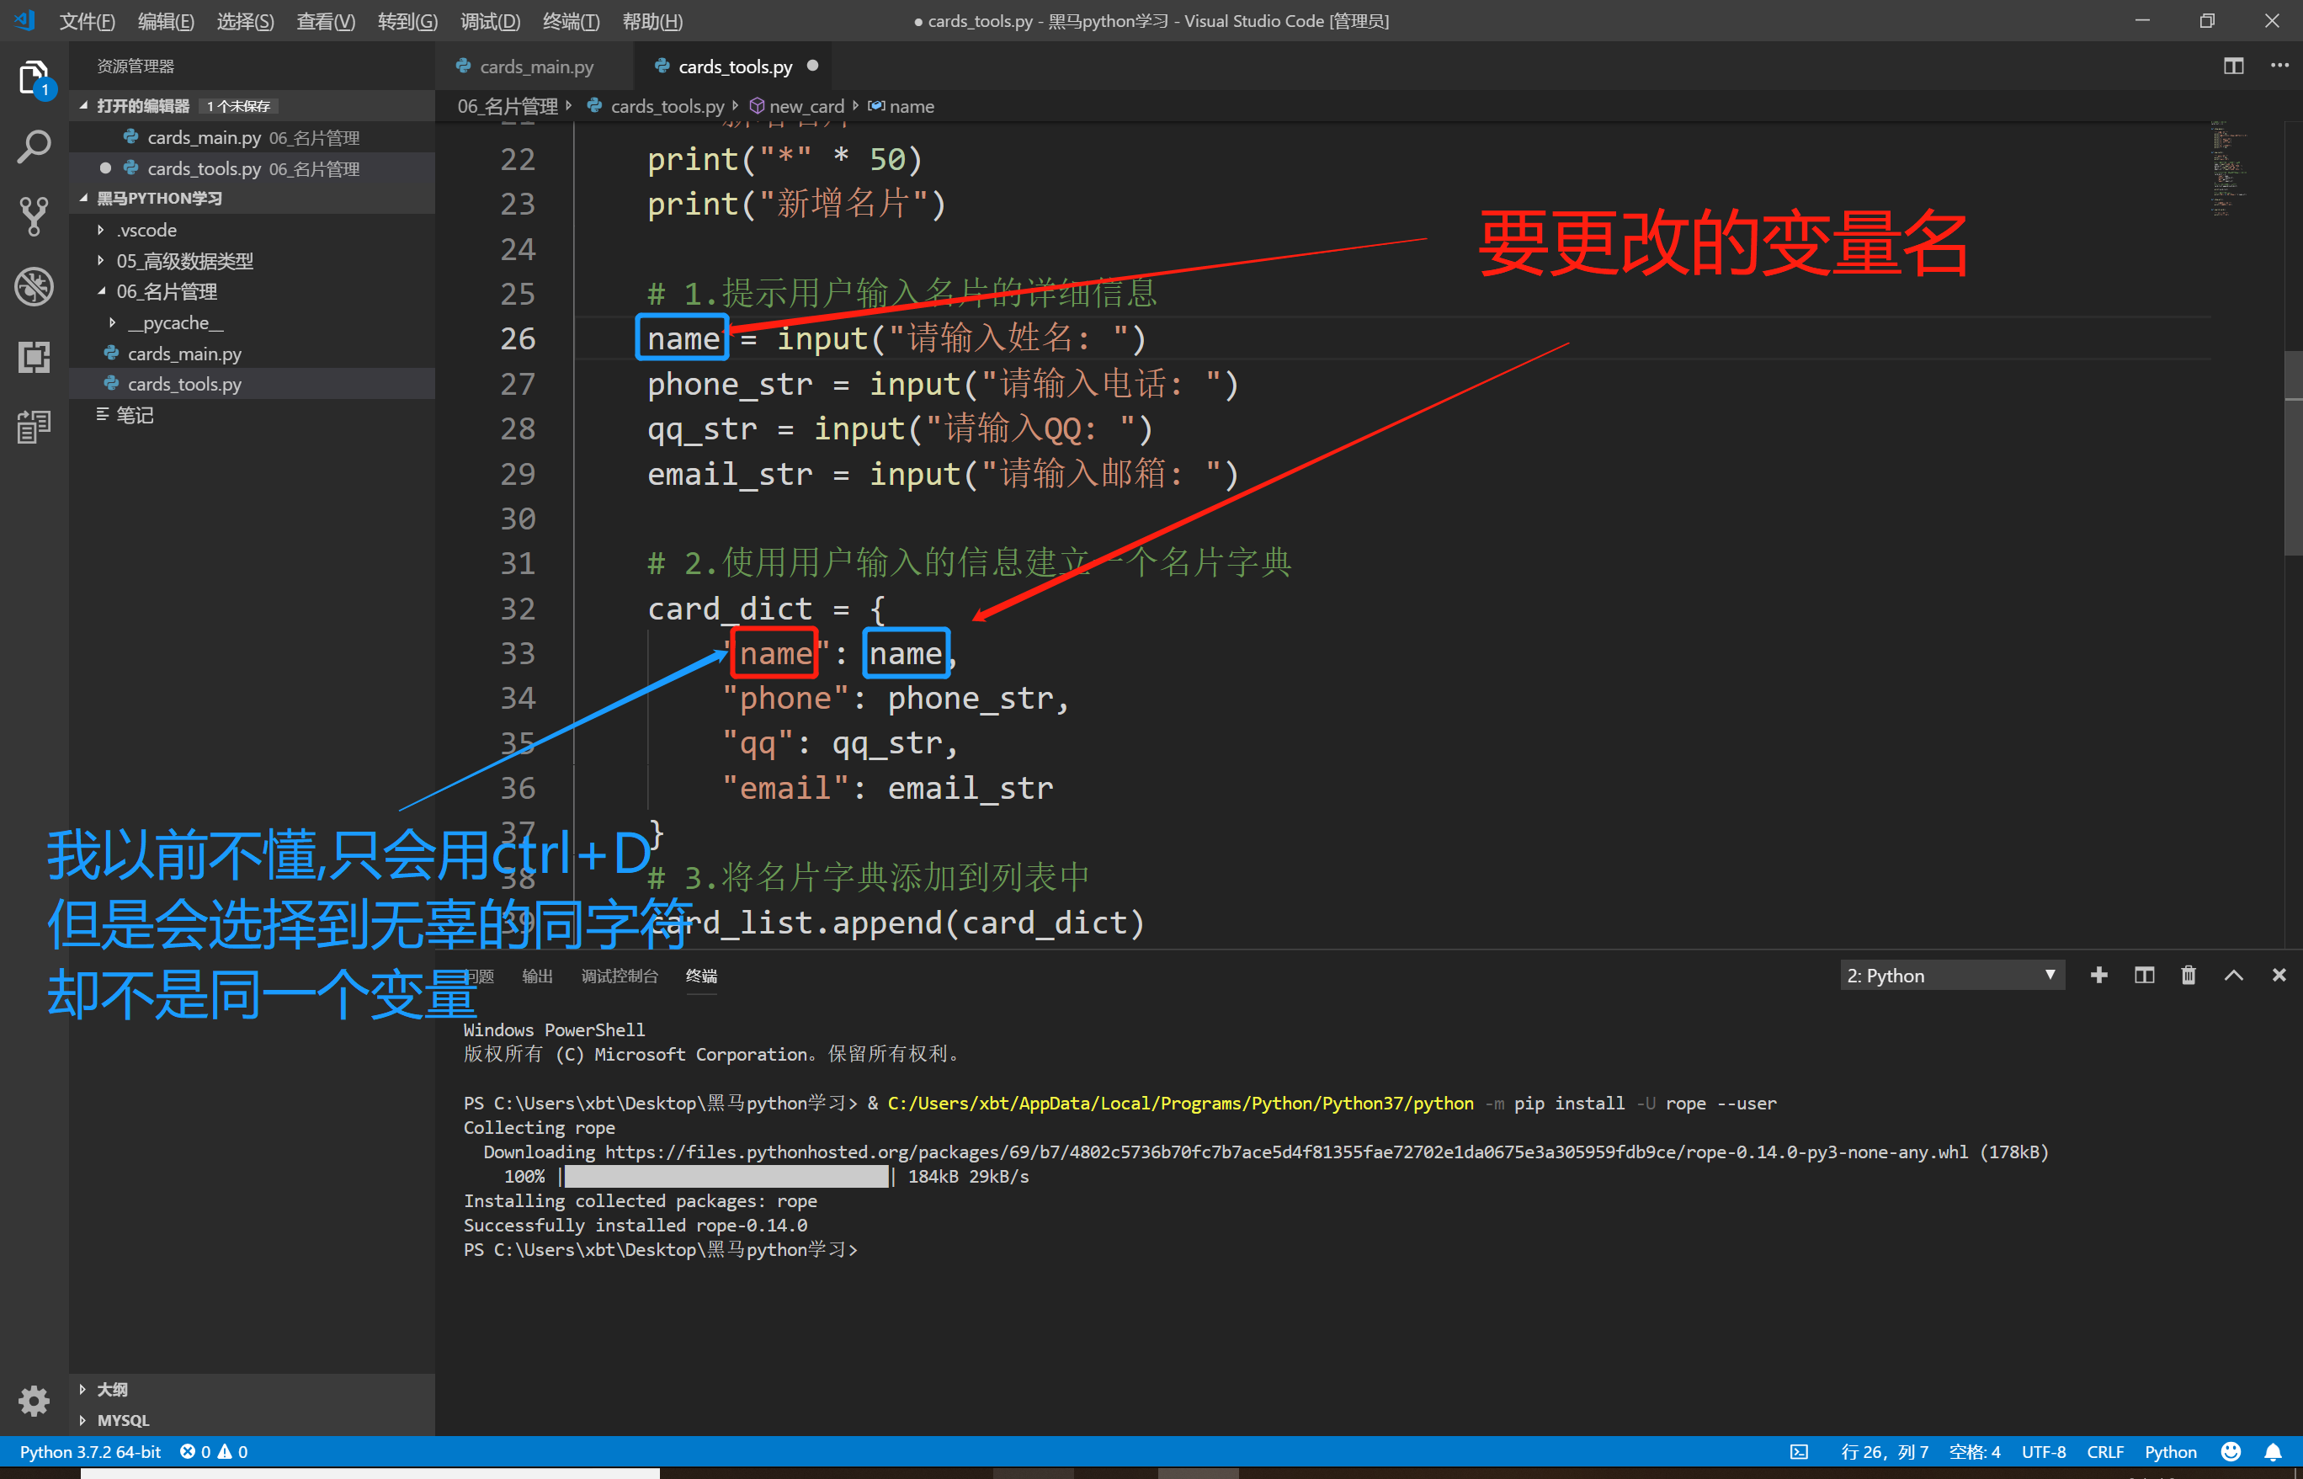The image size is (2303, 1479).
Task: Open the 查看(V) menu
Action: [325, 20]
